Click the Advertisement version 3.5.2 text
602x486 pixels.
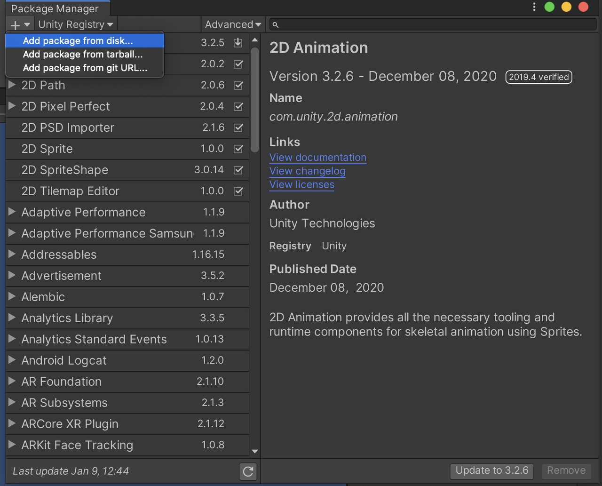(x=213, y=276)
